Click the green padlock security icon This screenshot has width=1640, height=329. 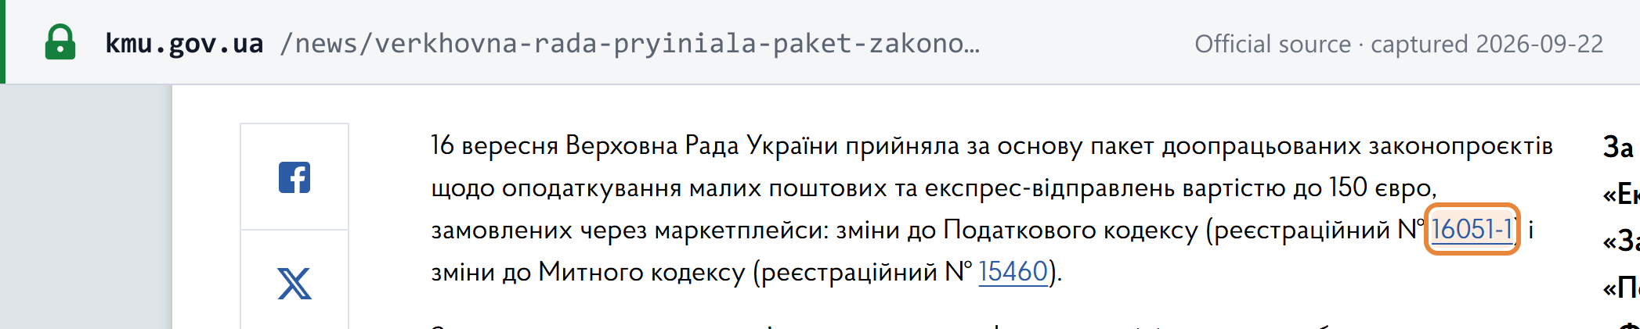(x=60, y=42)
